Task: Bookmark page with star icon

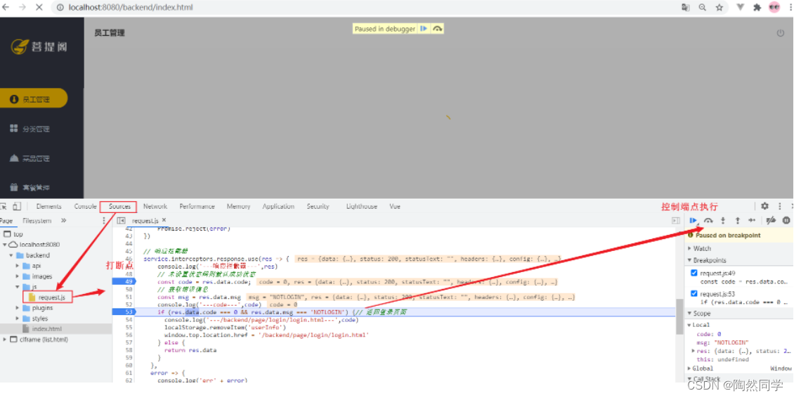Action: pyautogui.click(x=720, y=7)
